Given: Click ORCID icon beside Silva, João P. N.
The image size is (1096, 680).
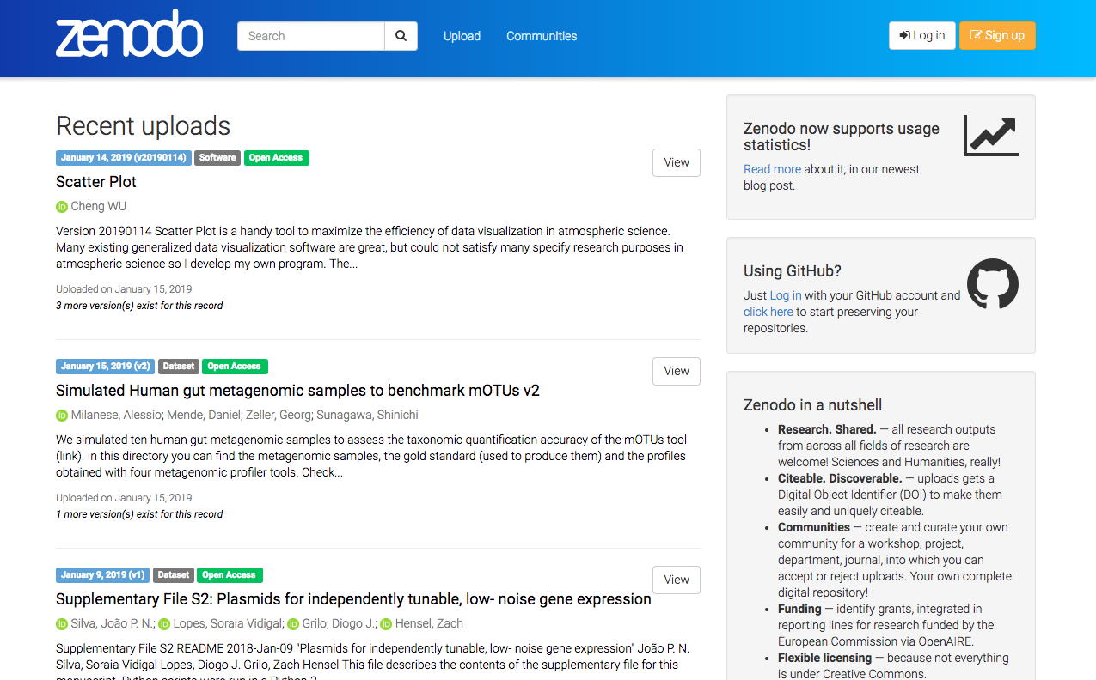Looking at the screenshot, I should coord(62,624).
